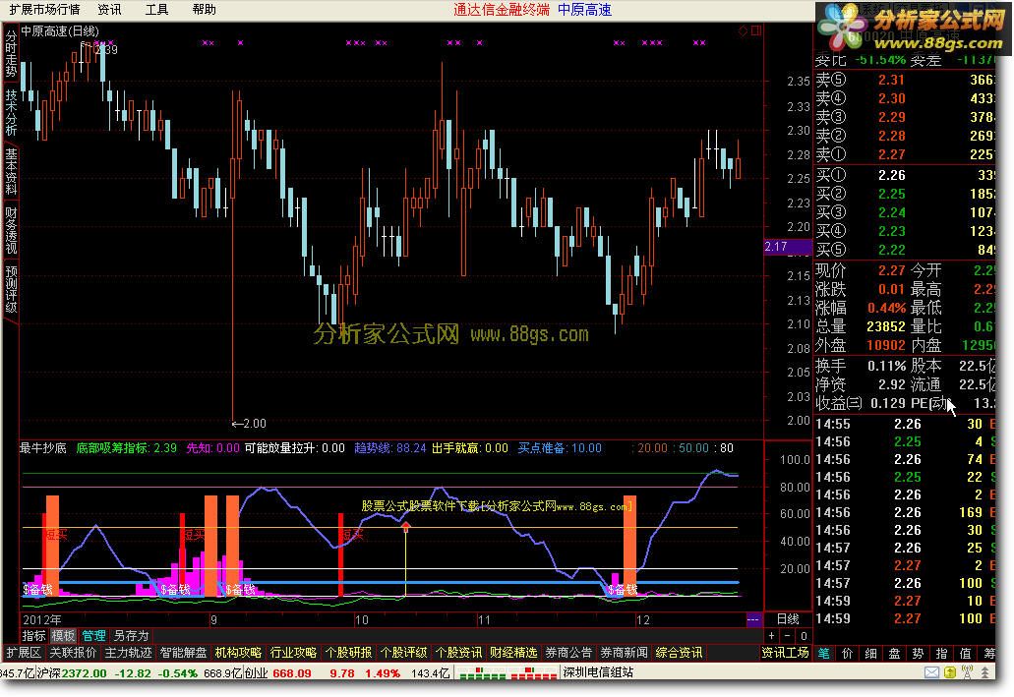1014x697 pixels.
Task: Select the 笔 tab in quote panel
Action: click(x=824, y=653)
